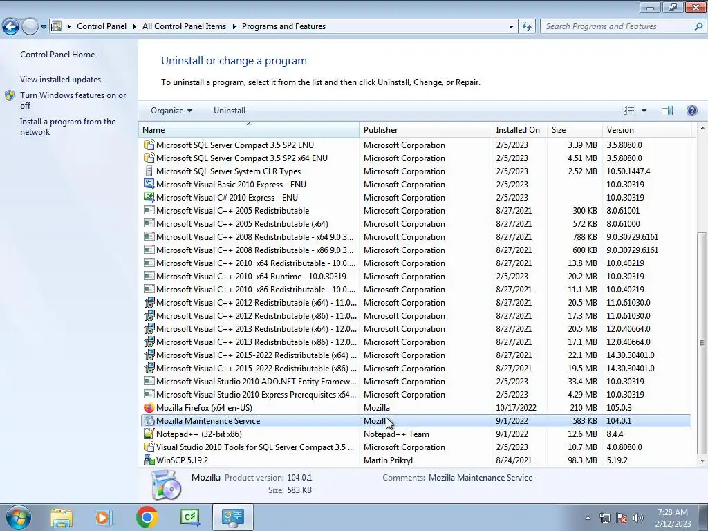Click the 98.3 MB size cell
Viewport: 708px width, 531px height.
(582, 460)
